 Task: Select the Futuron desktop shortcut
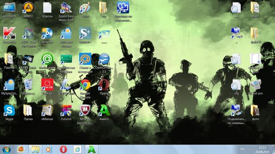66,113
